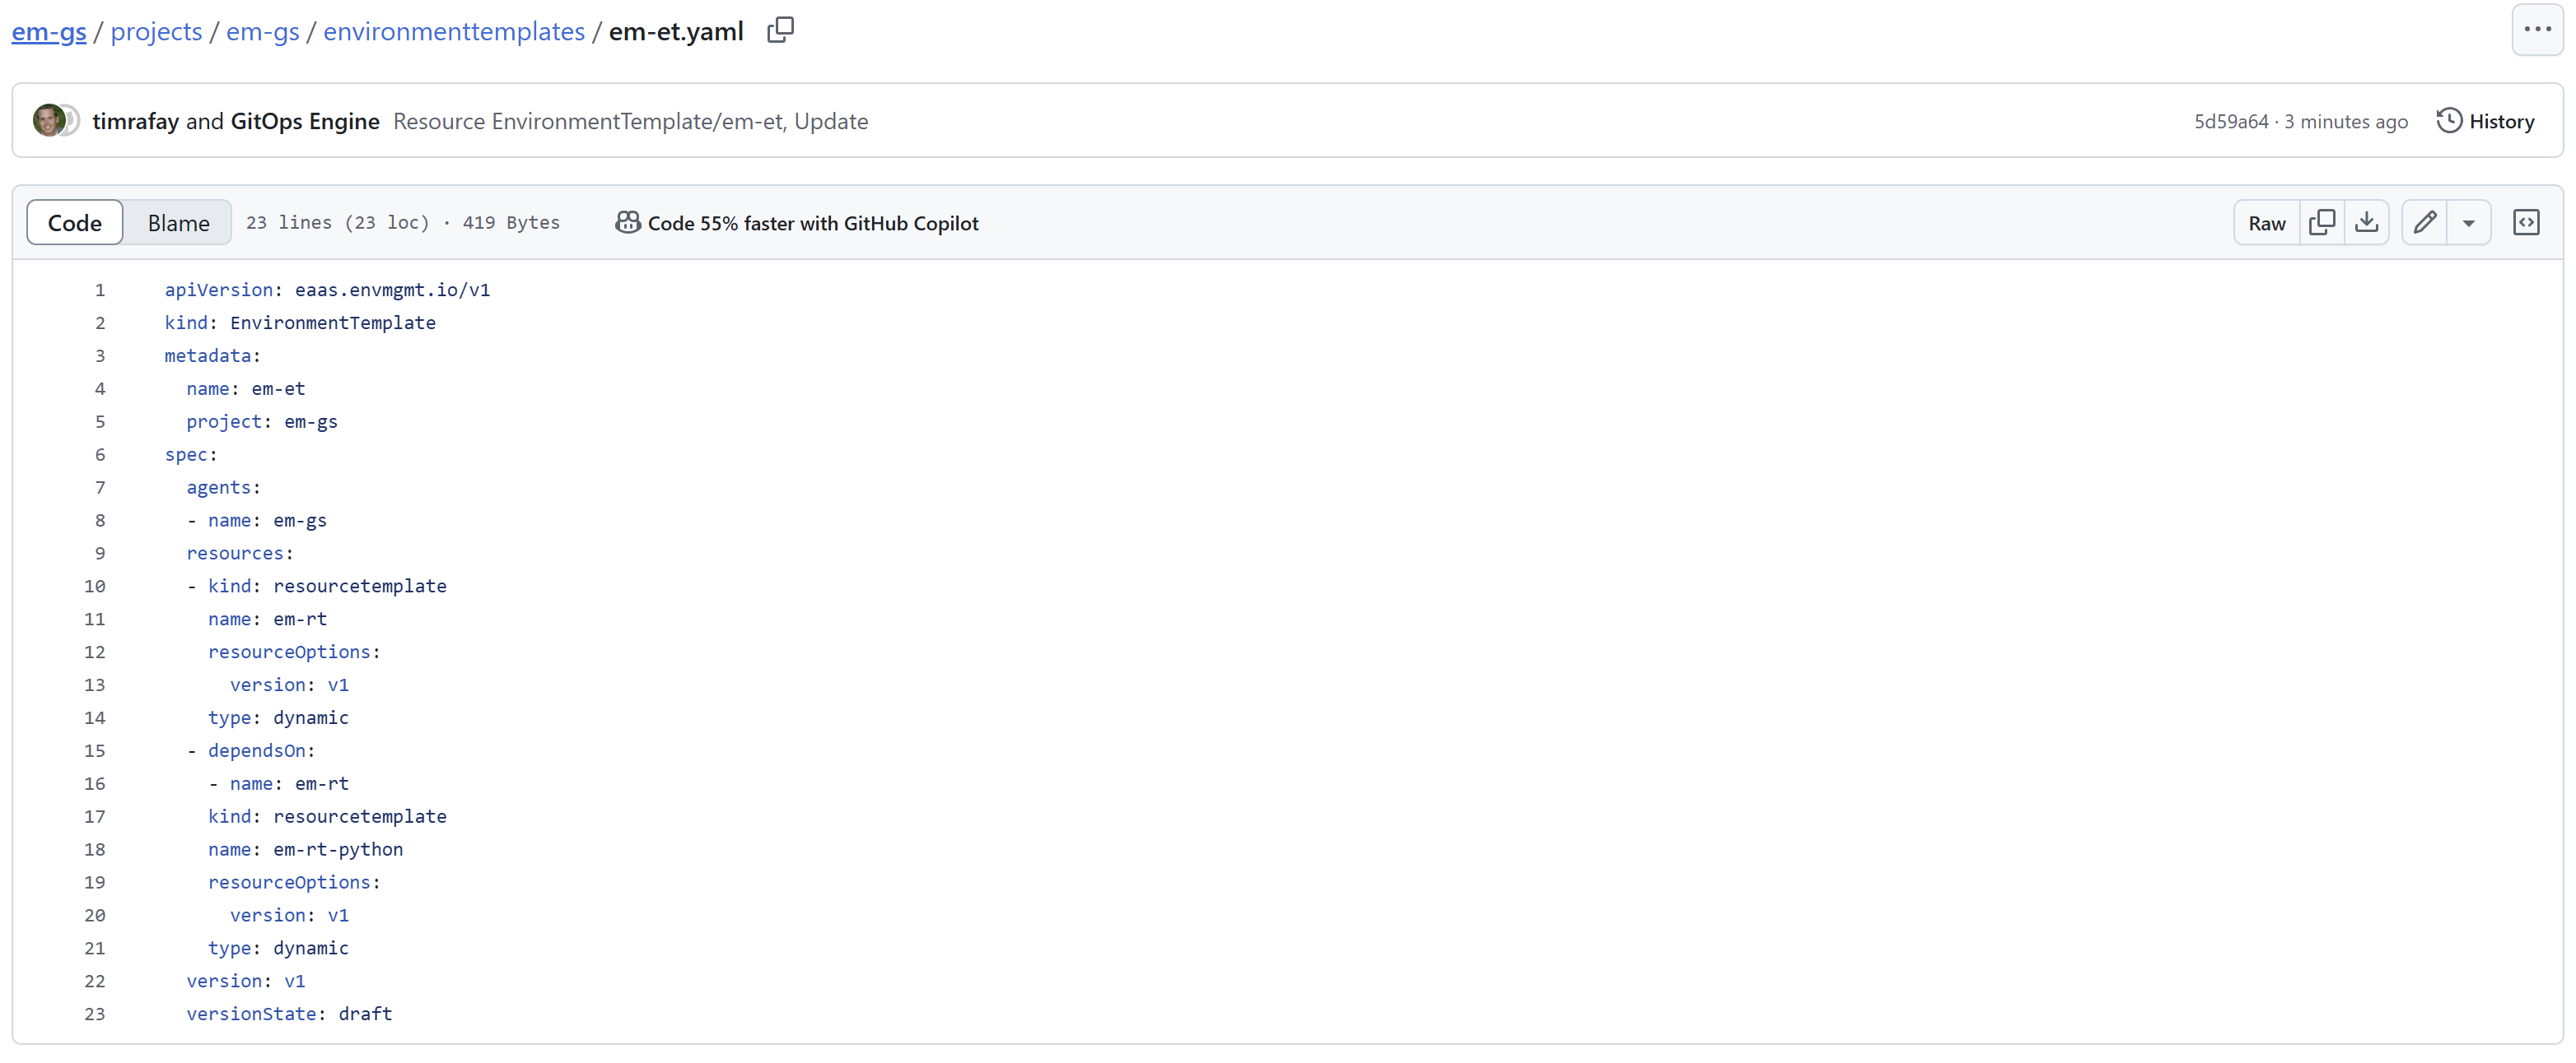Click the GitHub Copilot logo
The height and width of the screenshot is (1063, 2576).
627,222
